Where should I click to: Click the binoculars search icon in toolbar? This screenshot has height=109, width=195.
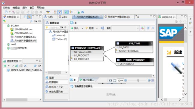point(82,12)
